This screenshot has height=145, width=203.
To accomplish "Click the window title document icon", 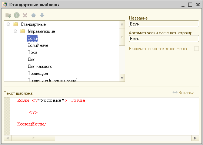I will (x=4, y=4).
